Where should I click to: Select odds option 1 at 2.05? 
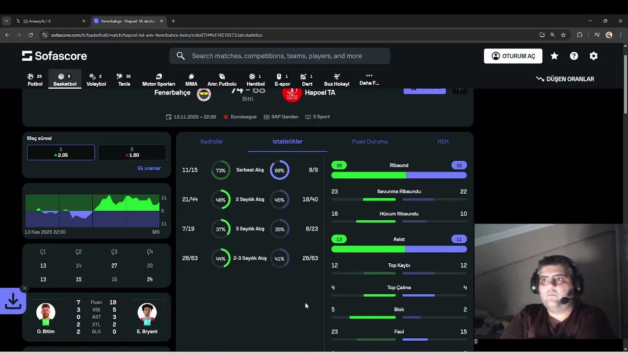pos(61,152)
